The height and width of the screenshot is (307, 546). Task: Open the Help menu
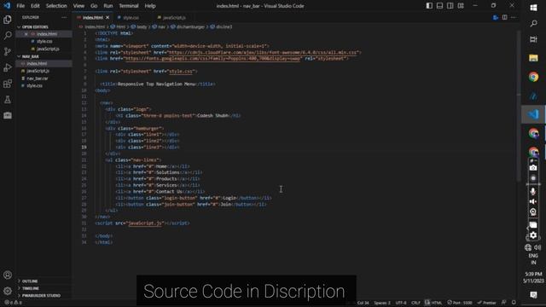[150, 6]
